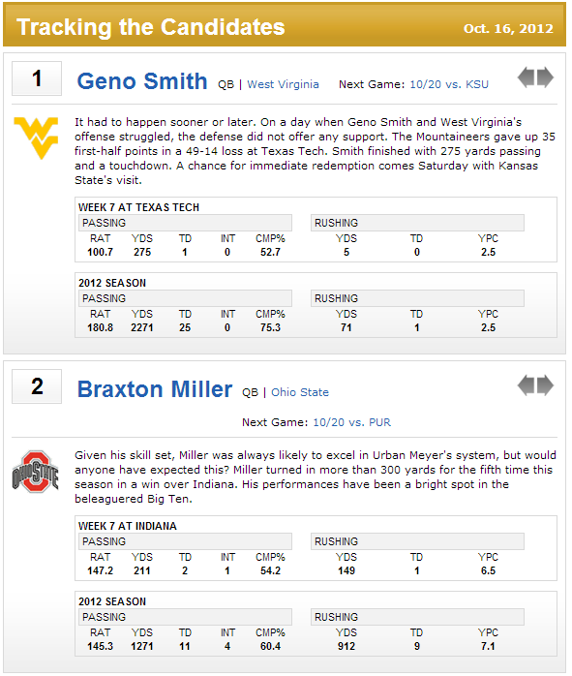The width and height of the screenshot is (572, 676).
Task: Click the Week 7 at Indiana heading
Action: [x=128, y=526]
